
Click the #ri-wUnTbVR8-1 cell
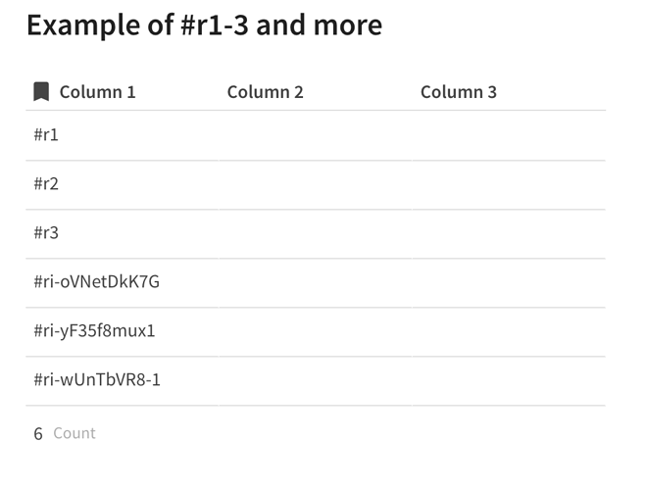pyautogui.click(x=97, y=380)
